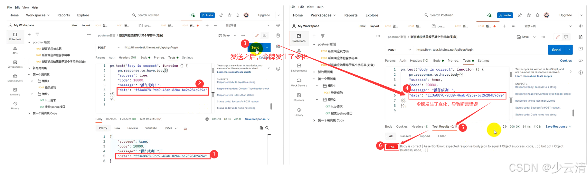Open new request tab with plus, right window
The width and height of the screenshot is (587, 178).
click(x=505, y=26)
